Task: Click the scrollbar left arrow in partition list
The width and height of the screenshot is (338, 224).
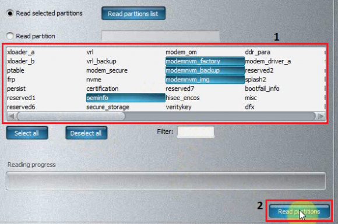Action: [x=11, y=116]
